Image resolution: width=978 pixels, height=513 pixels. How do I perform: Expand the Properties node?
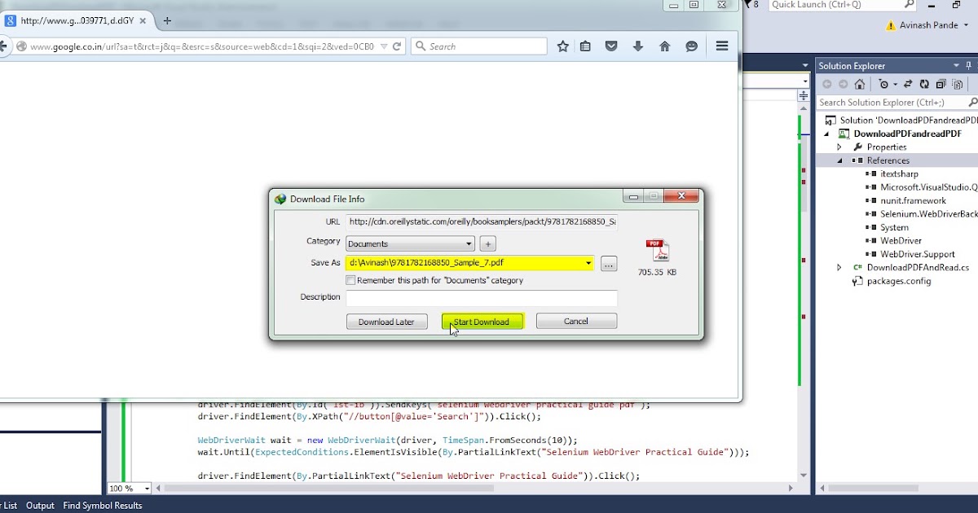tap(839, 147)
